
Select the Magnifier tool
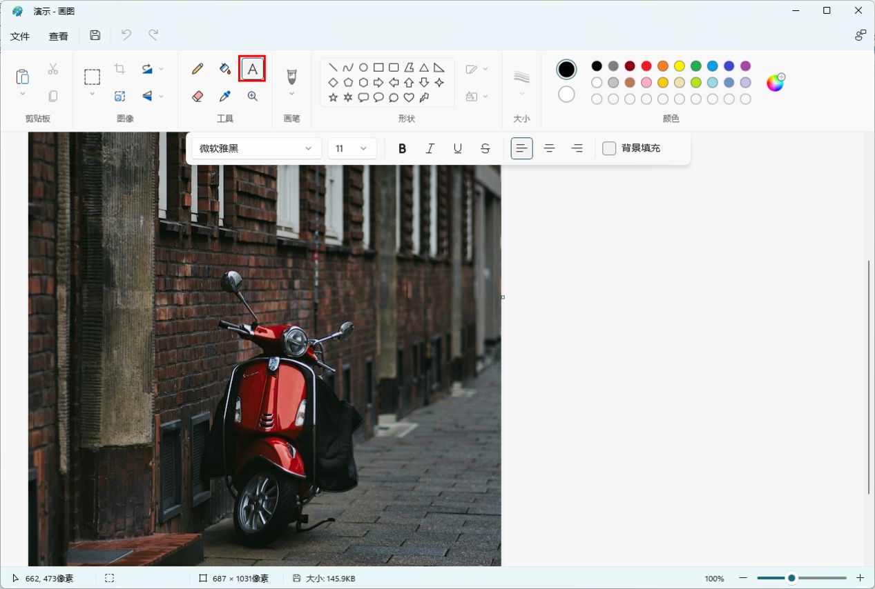[x=252, y=96]
